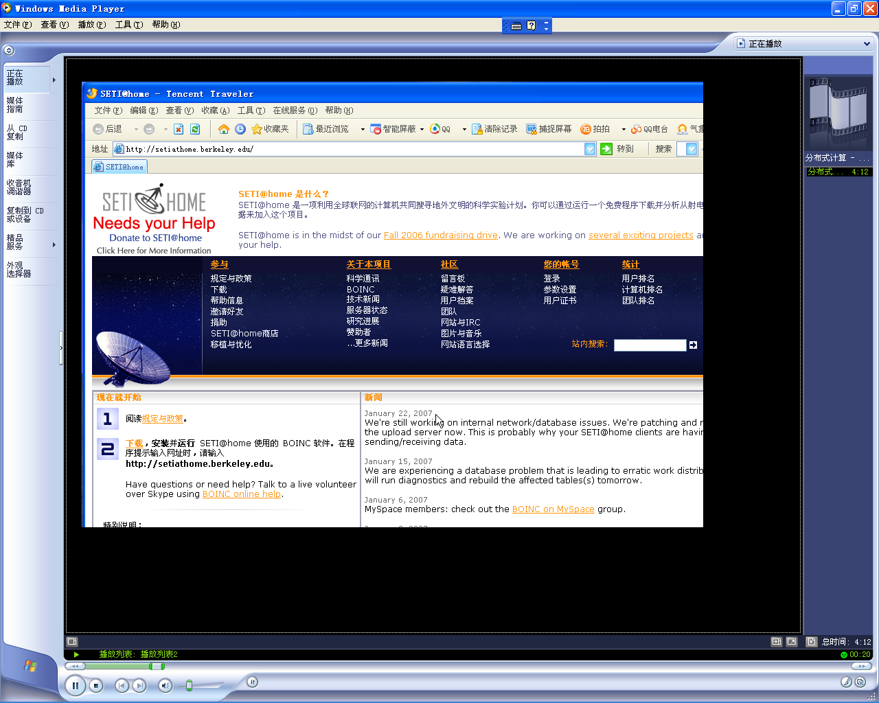Expand the 正在播放 tab arrow
The image size is (879, 703).
click(x=54, y=80)
